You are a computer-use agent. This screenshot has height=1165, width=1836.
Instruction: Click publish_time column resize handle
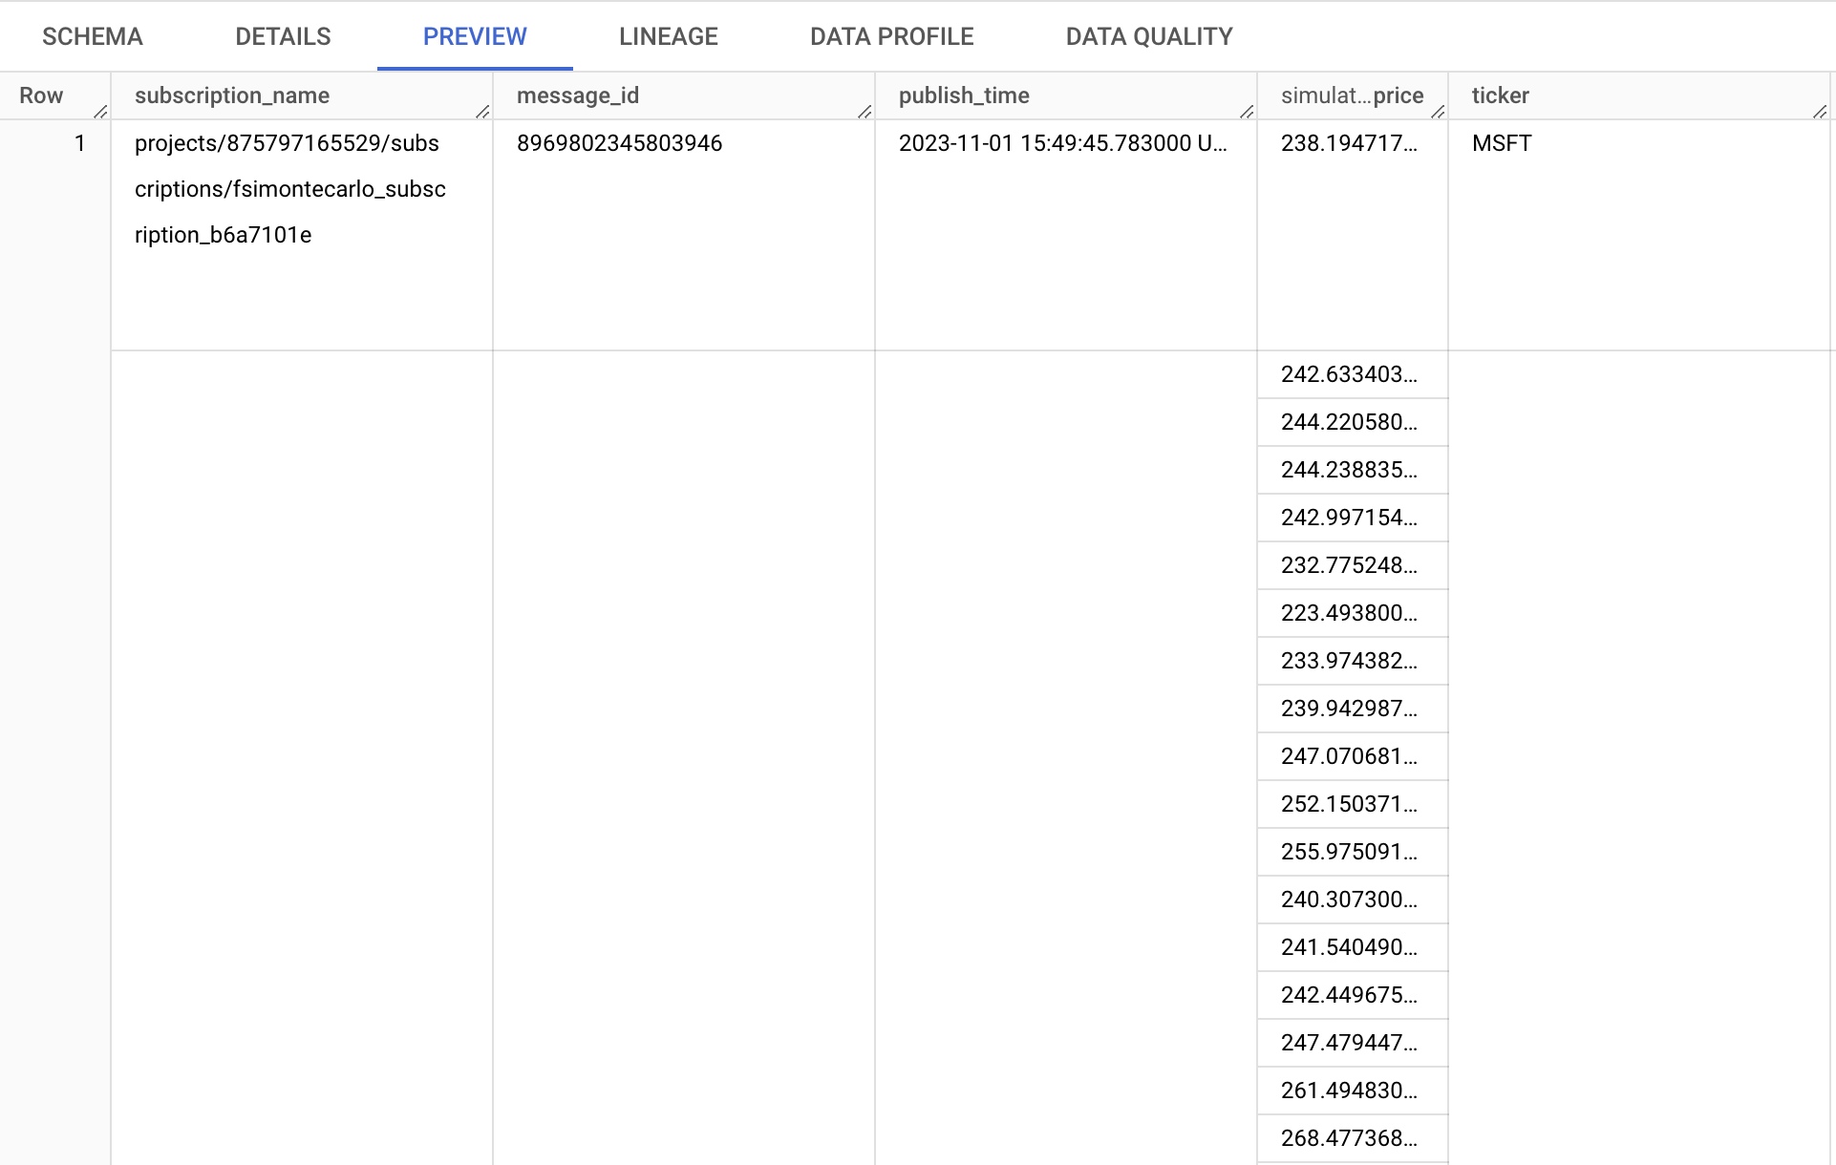pyautogui.click(x=1247, y=112)
